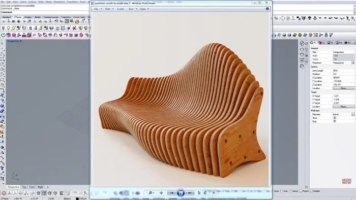356x200 pixels.
Task: Switch to the Curve Tools toolbar tab
Action: 79,17
